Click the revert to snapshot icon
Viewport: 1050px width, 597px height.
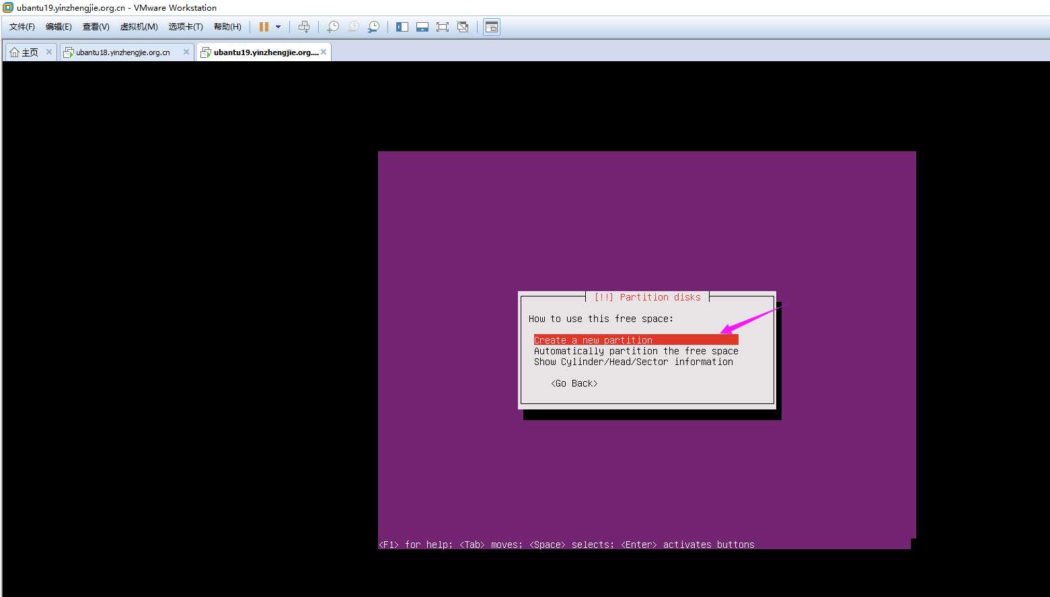click(x=353, y=27)
